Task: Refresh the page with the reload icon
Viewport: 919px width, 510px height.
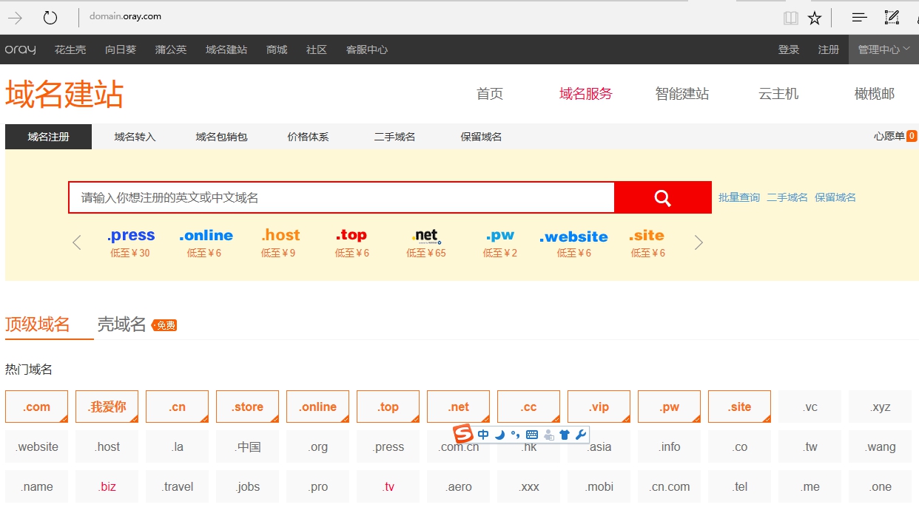Action: (x=50, y=18)
